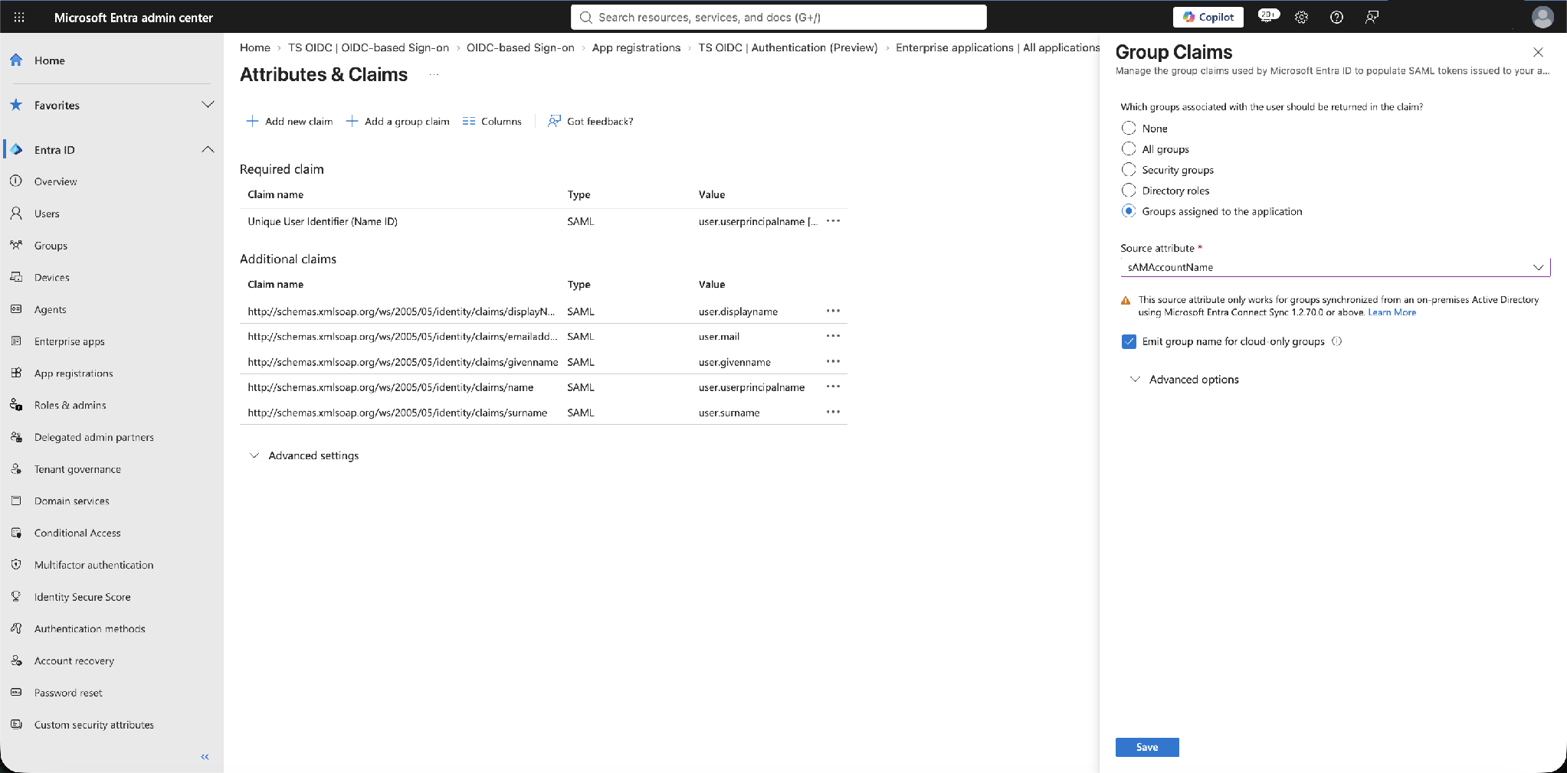The image size is (1567, 773).
Task: Click Add new claim
Action: [x=289, y=121]
